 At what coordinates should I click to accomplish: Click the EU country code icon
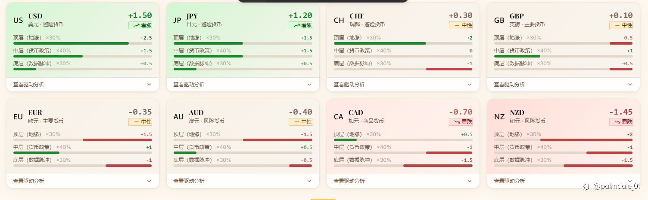click(x=18, y=117)
